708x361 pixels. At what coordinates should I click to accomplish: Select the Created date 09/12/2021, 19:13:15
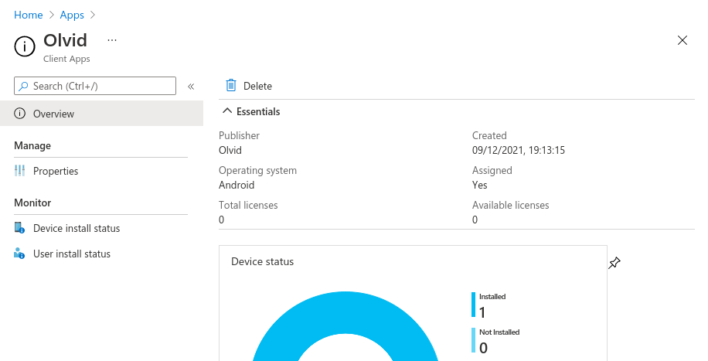point(519,151)
